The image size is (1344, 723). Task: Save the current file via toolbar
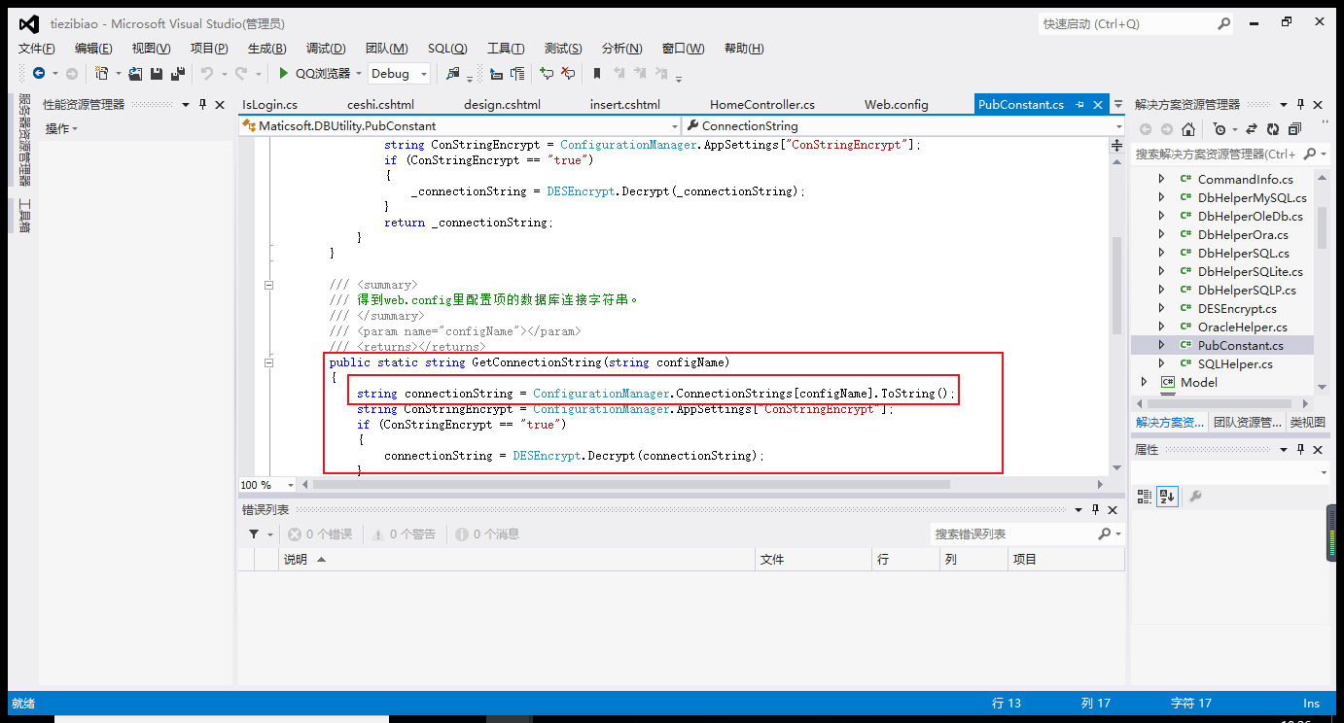(x=157, y=73)
